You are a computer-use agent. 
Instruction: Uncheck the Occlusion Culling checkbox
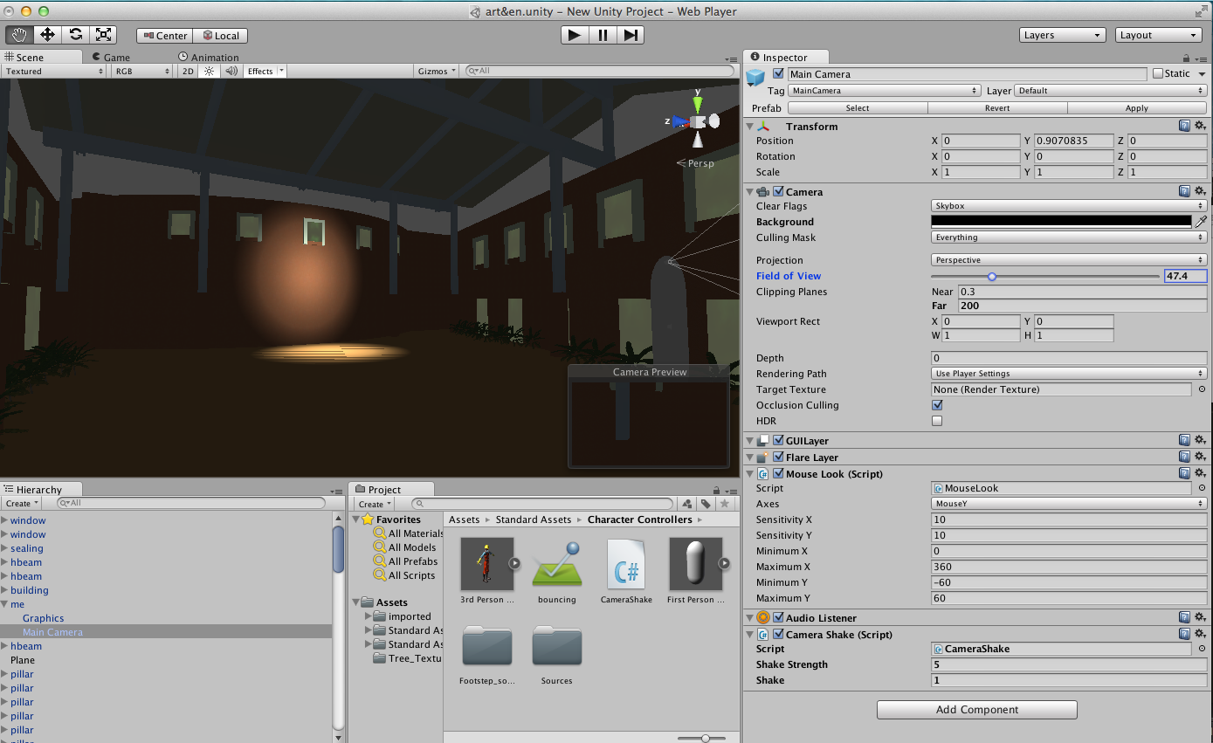coord(937,405)
